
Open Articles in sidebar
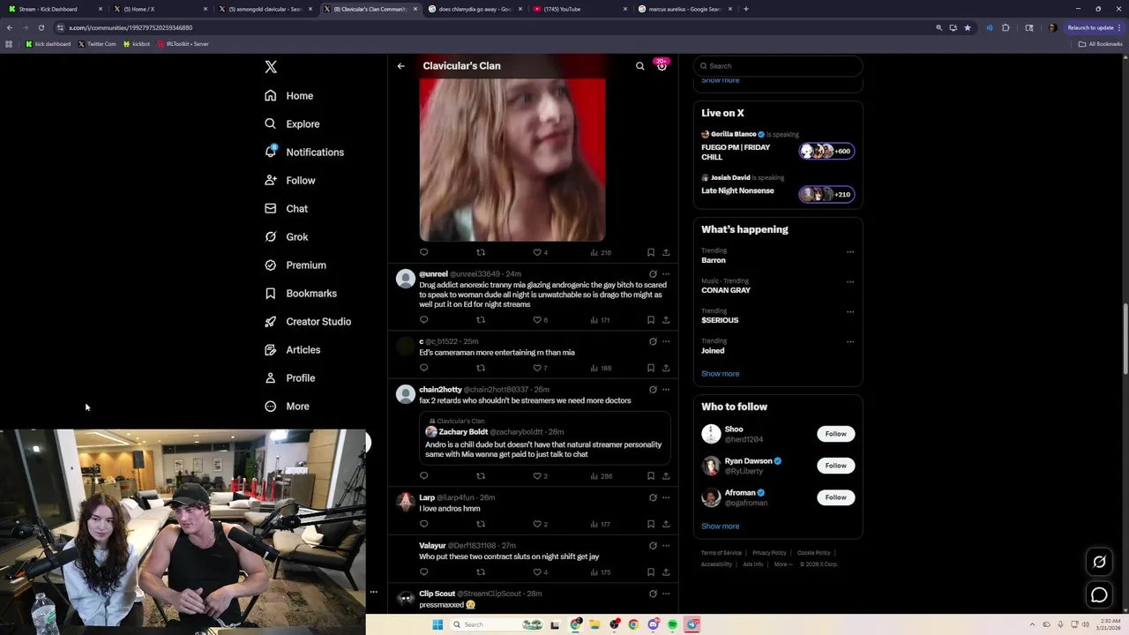pos(293,350)
